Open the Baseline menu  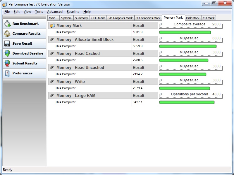73,12
